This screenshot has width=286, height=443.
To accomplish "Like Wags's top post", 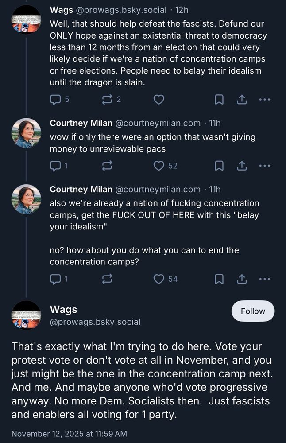I will coord(158,100).
